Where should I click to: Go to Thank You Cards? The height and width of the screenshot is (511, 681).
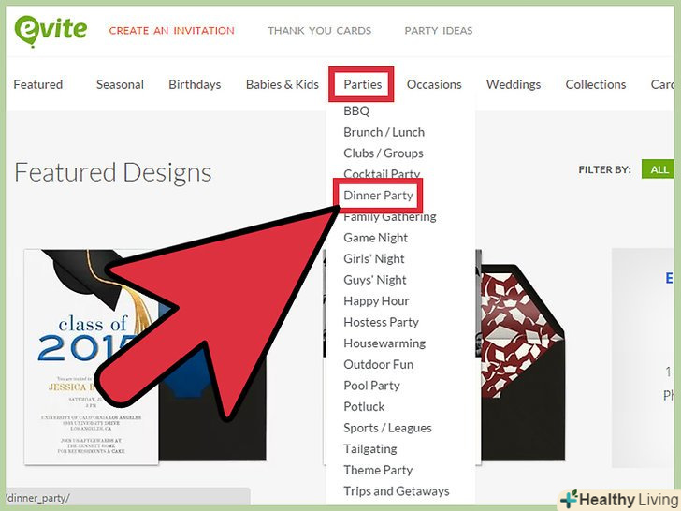[x=320, y=31]
